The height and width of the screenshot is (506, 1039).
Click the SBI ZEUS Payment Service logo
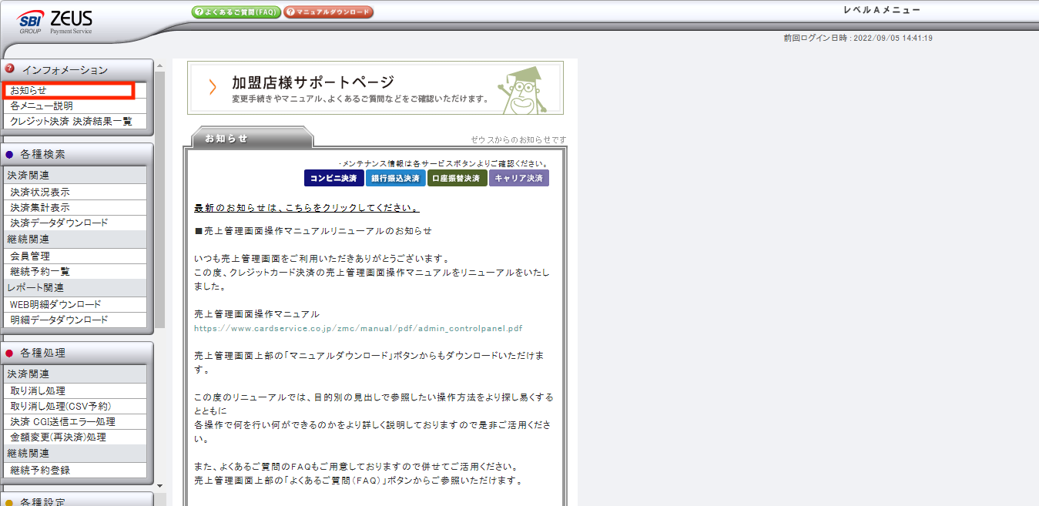pos(54,22)
